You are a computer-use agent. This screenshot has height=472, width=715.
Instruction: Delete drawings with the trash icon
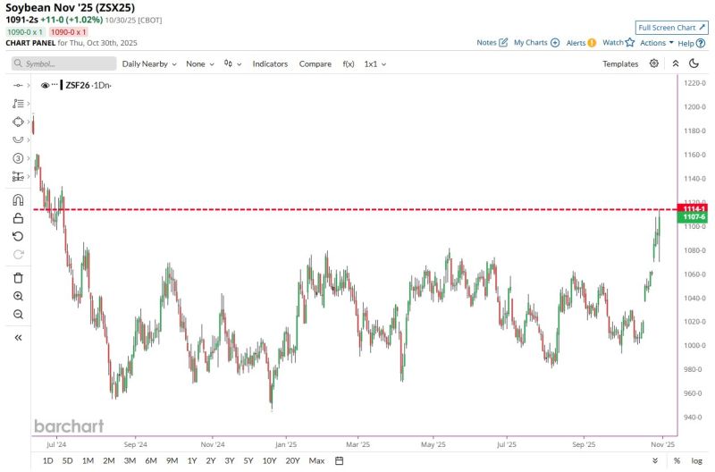18,278
